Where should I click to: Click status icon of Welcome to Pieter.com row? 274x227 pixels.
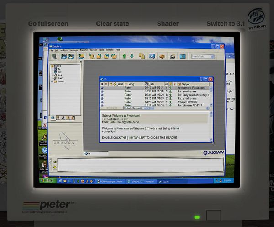click(x=102, y=88)
